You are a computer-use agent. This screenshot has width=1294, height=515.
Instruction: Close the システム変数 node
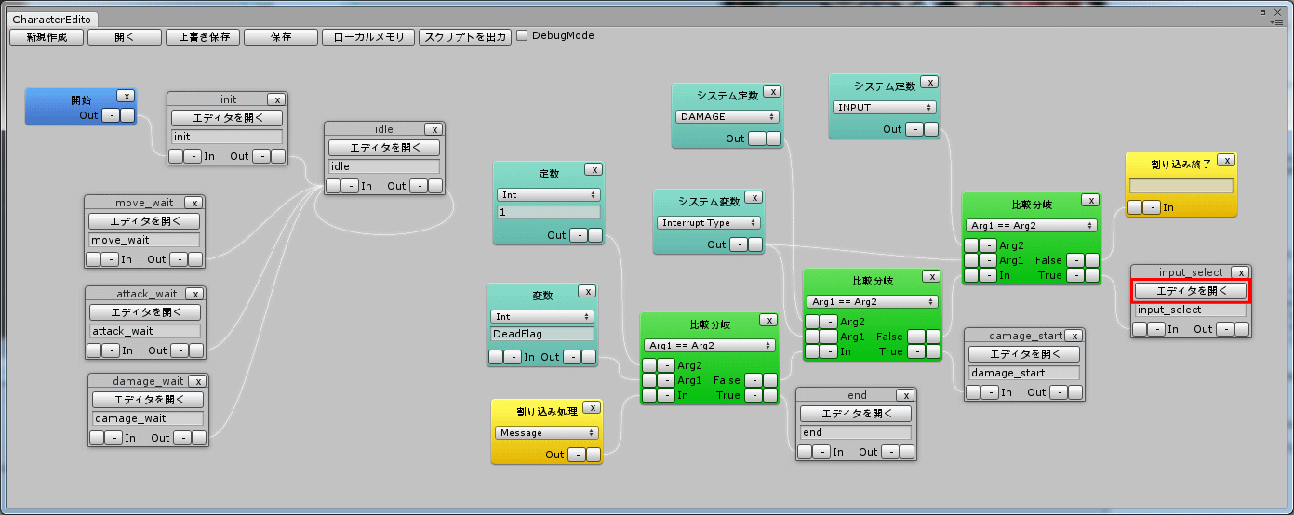754,197
